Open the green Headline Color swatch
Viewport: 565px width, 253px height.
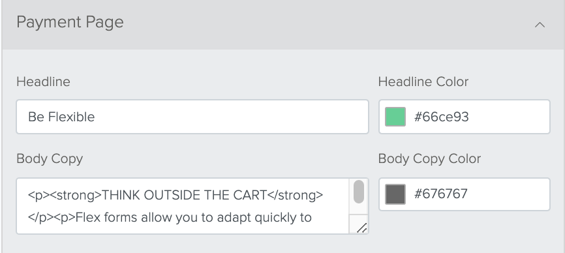(395, 117)
